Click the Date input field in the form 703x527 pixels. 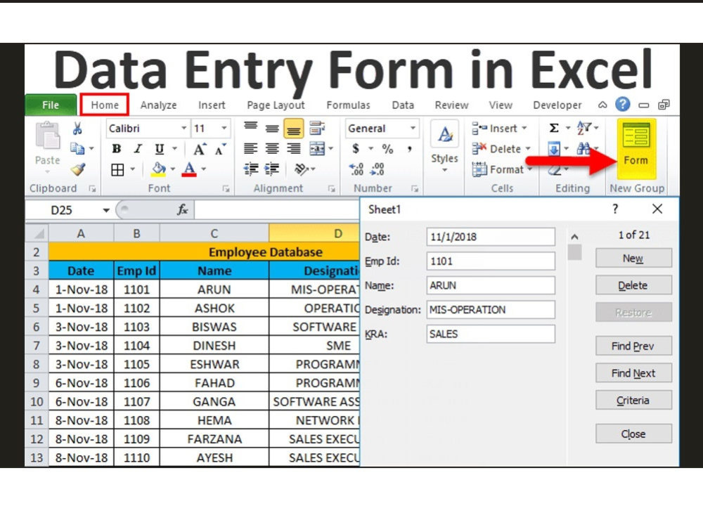tap(490, 237)
